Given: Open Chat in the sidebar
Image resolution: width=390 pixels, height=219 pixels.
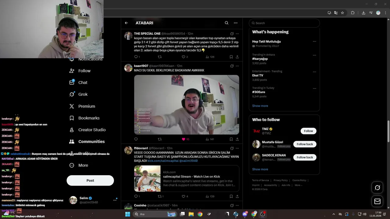Looking at the screenshot, I should tap(78, 82).
